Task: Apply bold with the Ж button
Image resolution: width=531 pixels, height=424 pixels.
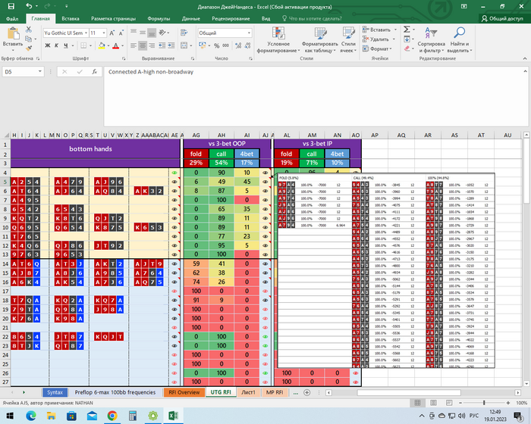Action: (48, 45)
